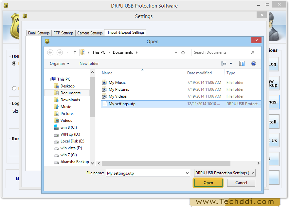
Task: Click the win vista (F:) drive icon
Action: 56,148
